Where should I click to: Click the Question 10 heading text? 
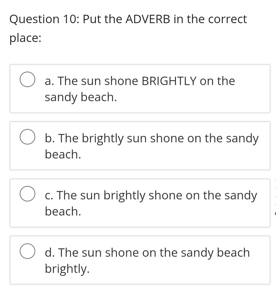point(128,19)
